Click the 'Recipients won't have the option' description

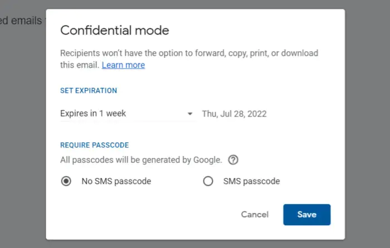click(189, 53)
